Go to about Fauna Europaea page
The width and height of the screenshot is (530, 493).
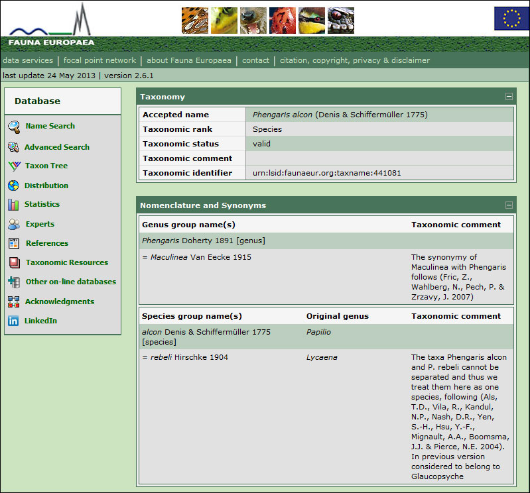click(189, 60)
